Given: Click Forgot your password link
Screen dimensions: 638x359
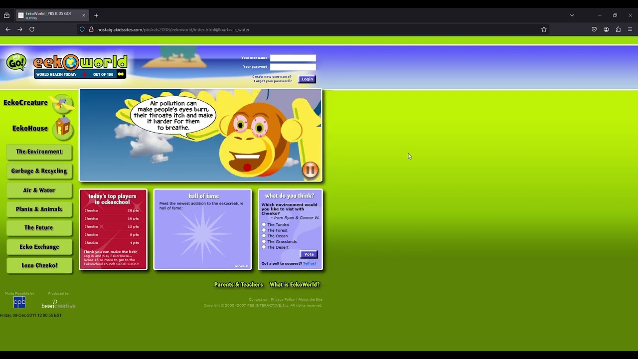Looking at the screenshot, I should (x=273, y=81).
